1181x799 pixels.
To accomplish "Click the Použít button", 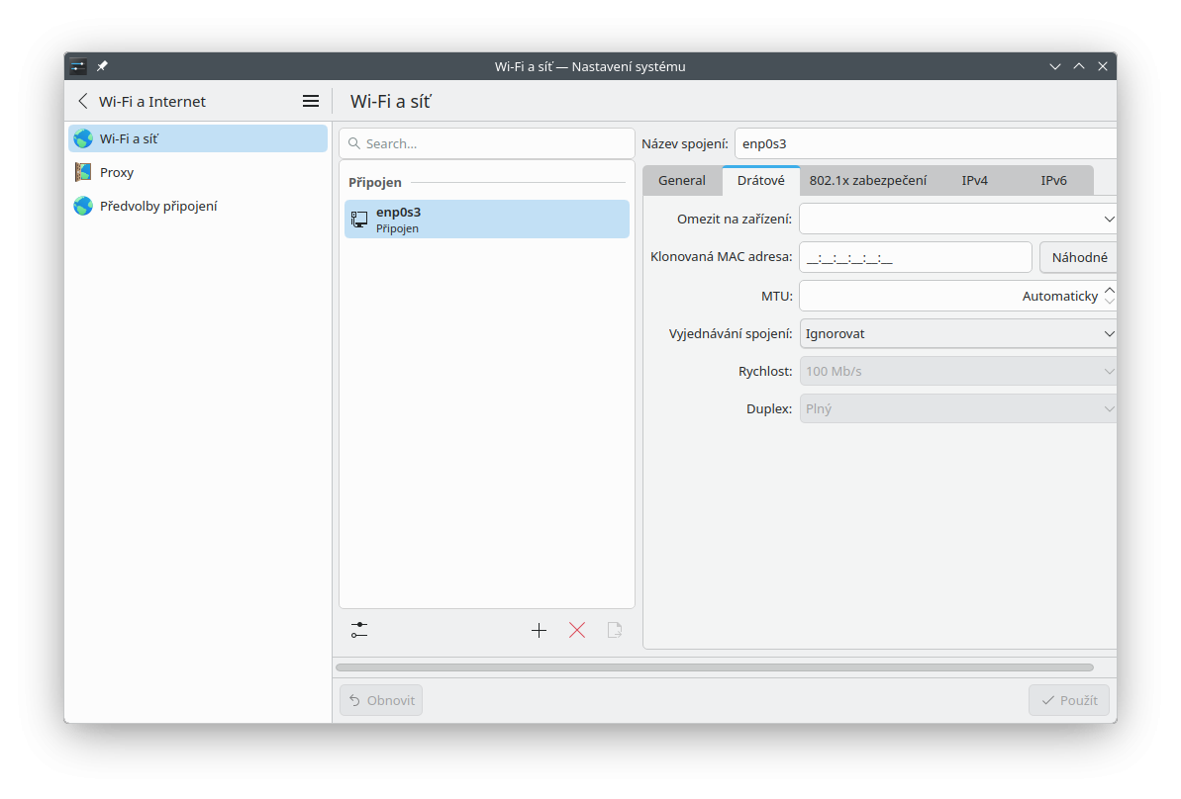I will (x=1069, y=700).
